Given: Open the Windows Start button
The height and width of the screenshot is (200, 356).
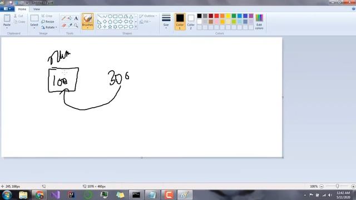Looking at the screenshot, I should click(7, 195).
